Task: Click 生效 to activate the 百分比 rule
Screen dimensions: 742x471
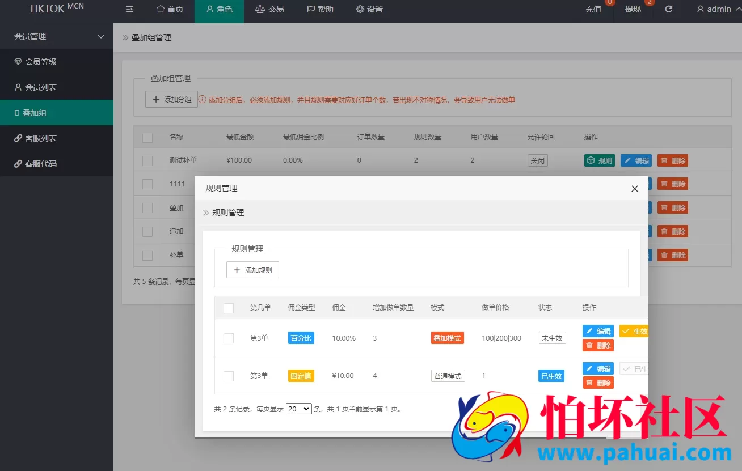Action: pyautogui.click(x=634, y=331)
